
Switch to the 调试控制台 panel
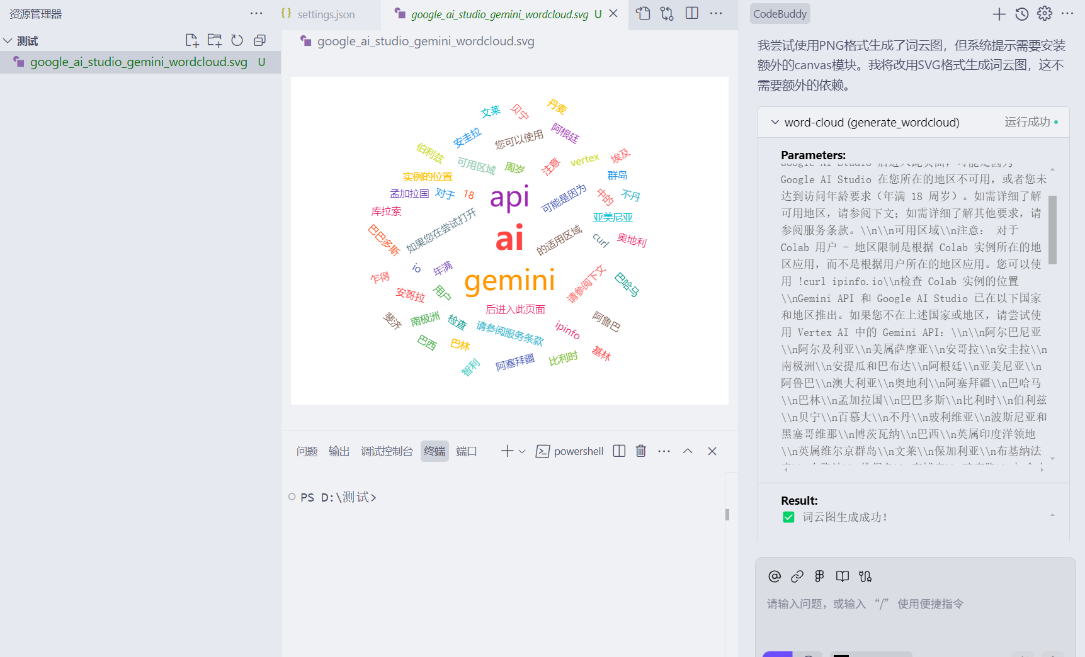tap(387, 451)
